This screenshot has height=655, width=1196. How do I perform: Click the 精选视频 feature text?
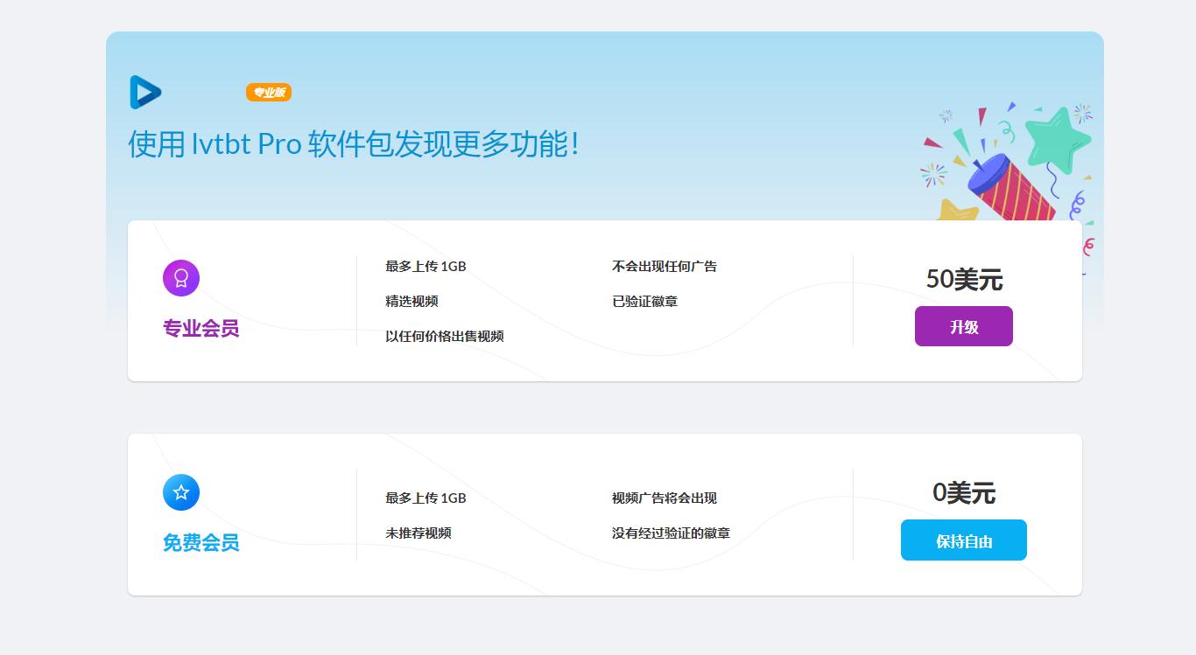[x=412, y=302]
